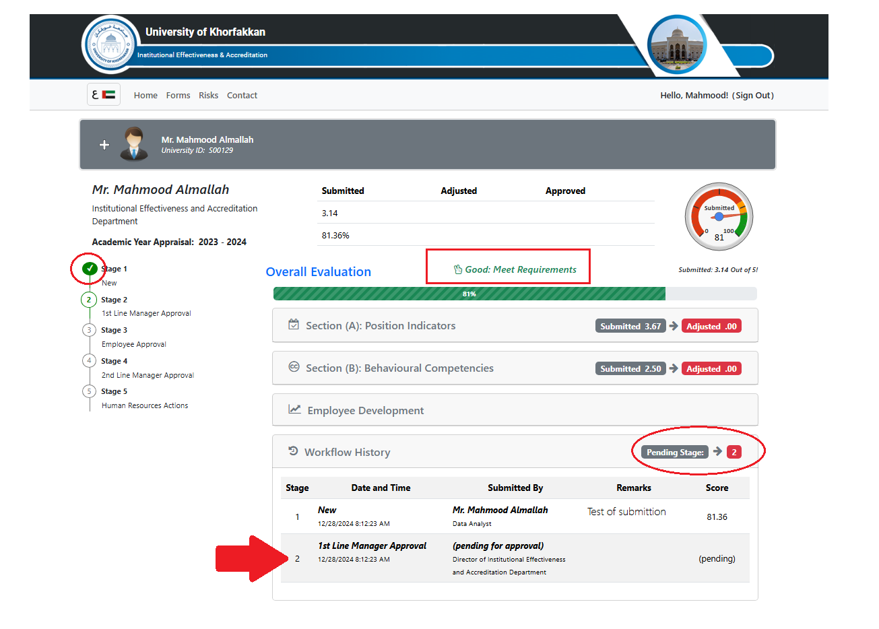The height and width of the screenshot is (629, 879).
Task: Expand Section (A): Position Indicators
Action: (x=381, y=326)
